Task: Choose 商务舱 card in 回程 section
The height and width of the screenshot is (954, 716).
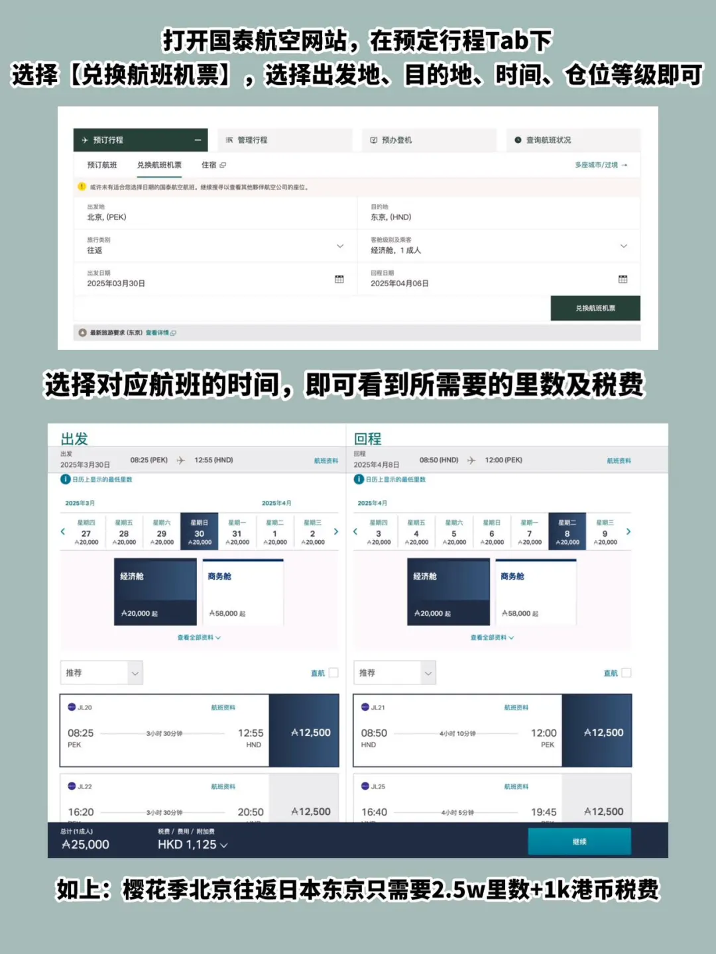Action: tap(536, 592)
